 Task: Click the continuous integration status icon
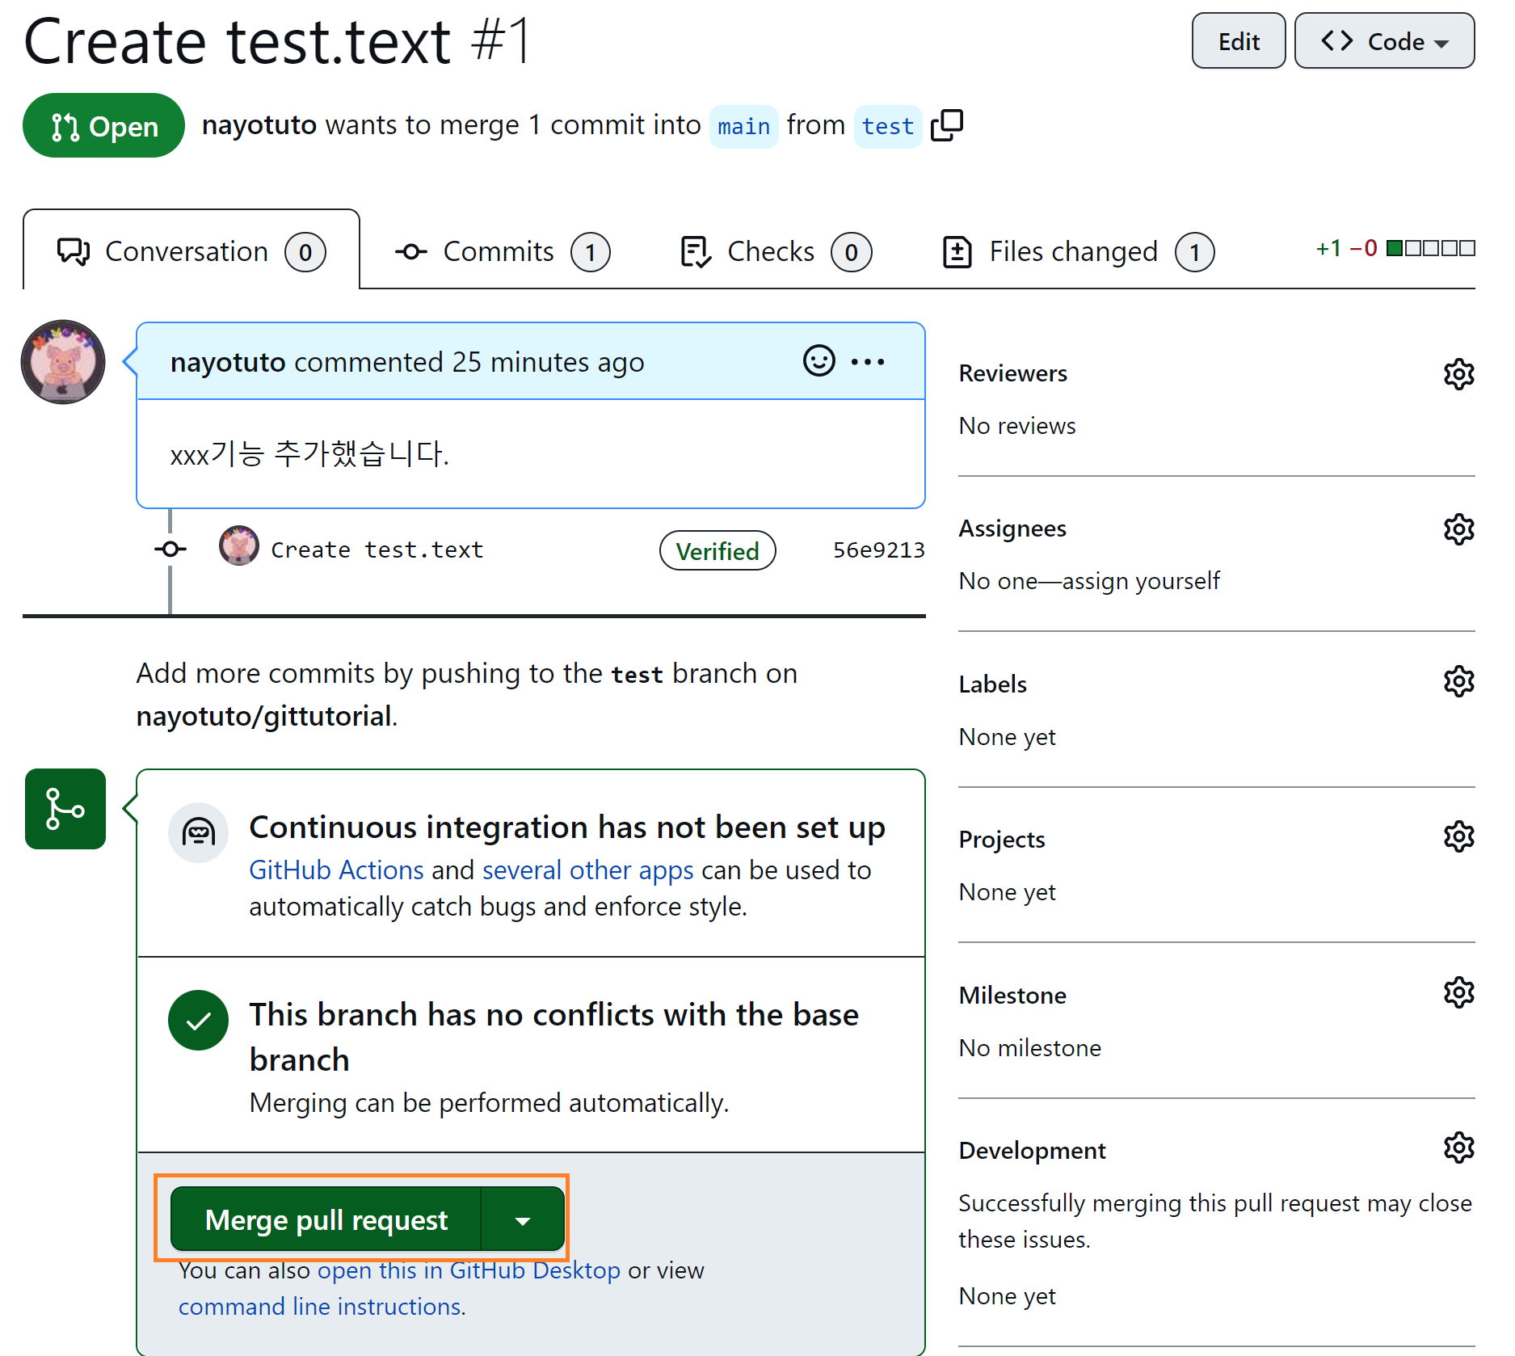click(x=198, y=832)
